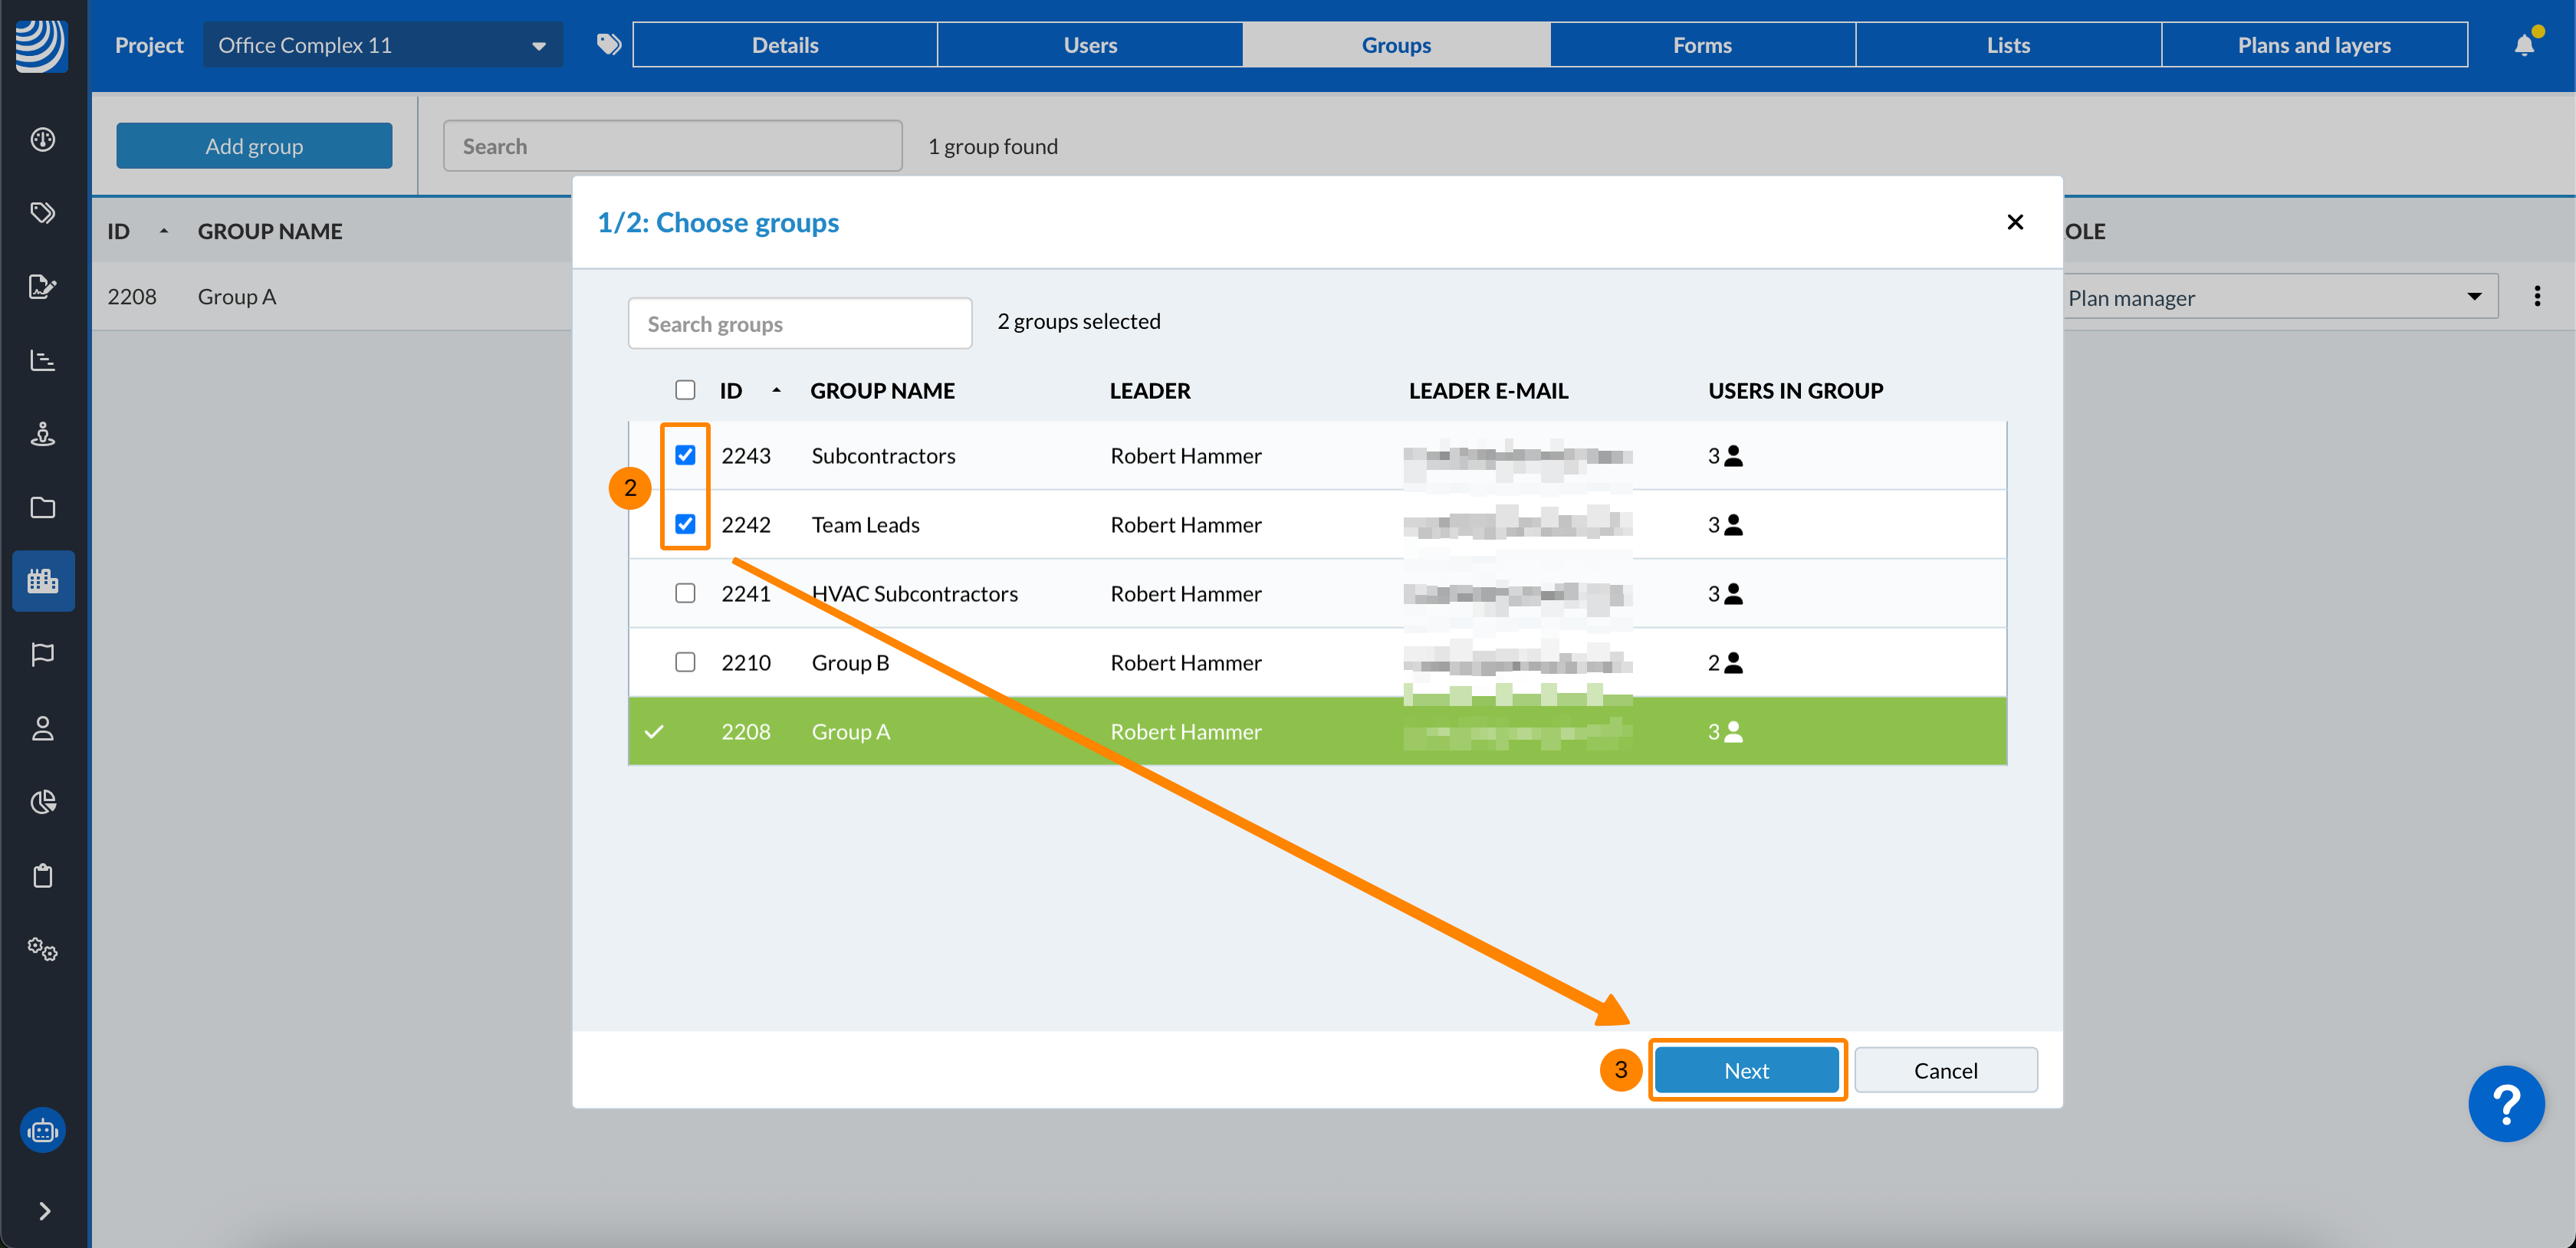Tick the Group B checkbox

[x=685, y=662]
